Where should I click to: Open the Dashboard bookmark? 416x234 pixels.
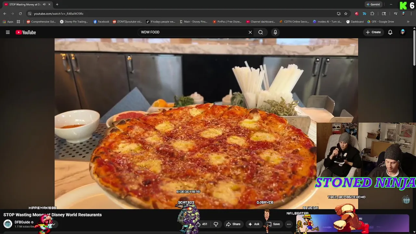pyautogui.click(x=355, y=22)
